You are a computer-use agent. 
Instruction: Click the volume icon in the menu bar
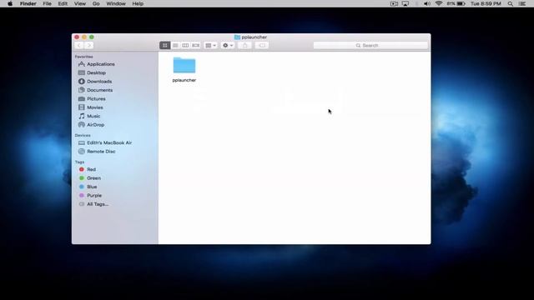tap(426, 3)
